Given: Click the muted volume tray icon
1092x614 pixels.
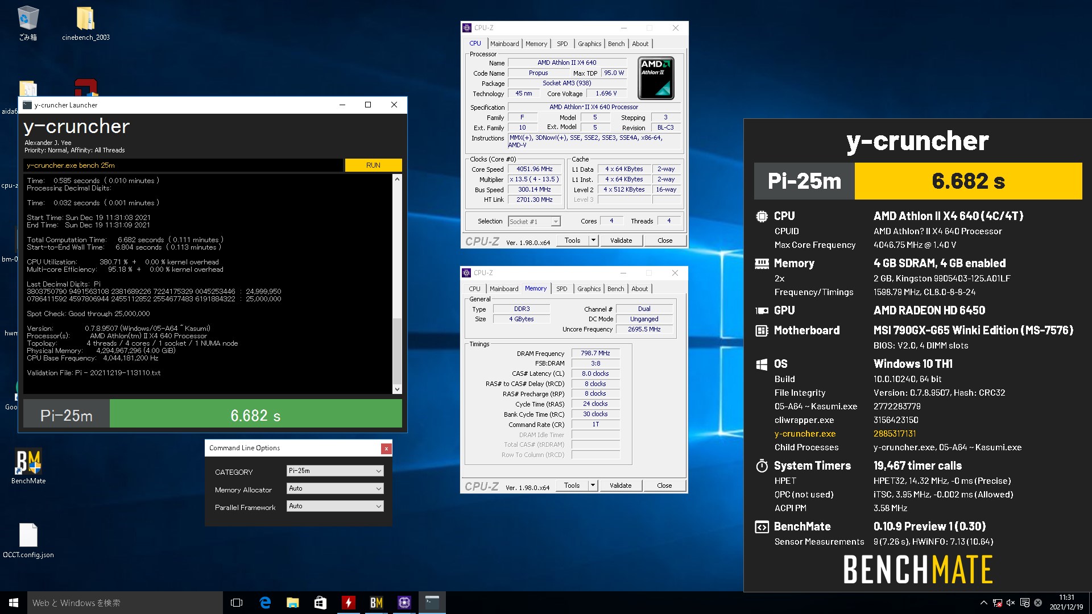Looking at the screenshot, I should pos(1011,603).
